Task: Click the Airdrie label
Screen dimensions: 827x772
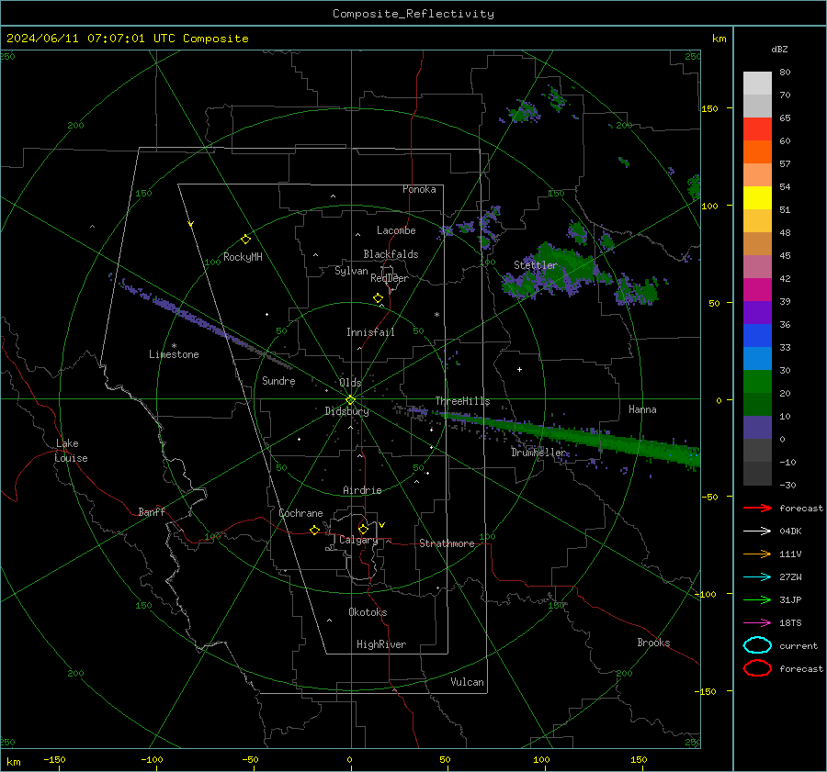Action: click(362, 490)
